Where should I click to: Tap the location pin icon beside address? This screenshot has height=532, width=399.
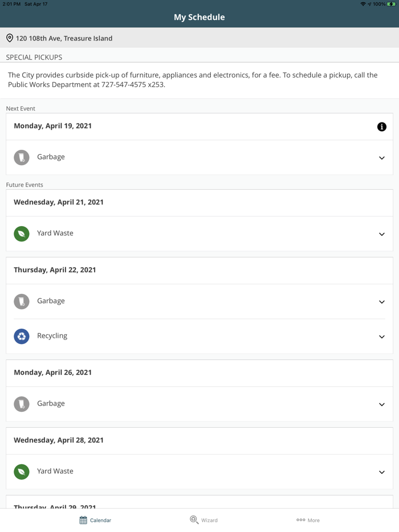(x=10, y=38)
